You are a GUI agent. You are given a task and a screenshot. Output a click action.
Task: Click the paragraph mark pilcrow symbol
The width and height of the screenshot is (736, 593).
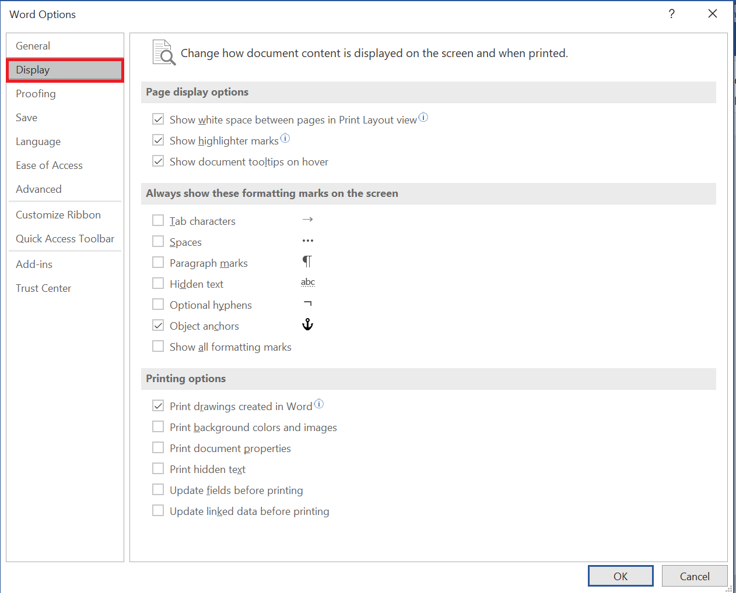tap(307, 262)
